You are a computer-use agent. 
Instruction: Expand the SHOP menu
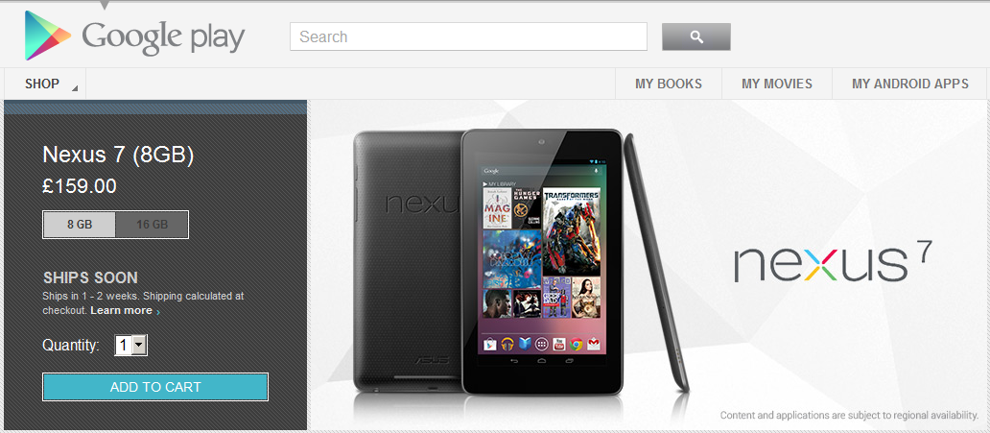45,84
